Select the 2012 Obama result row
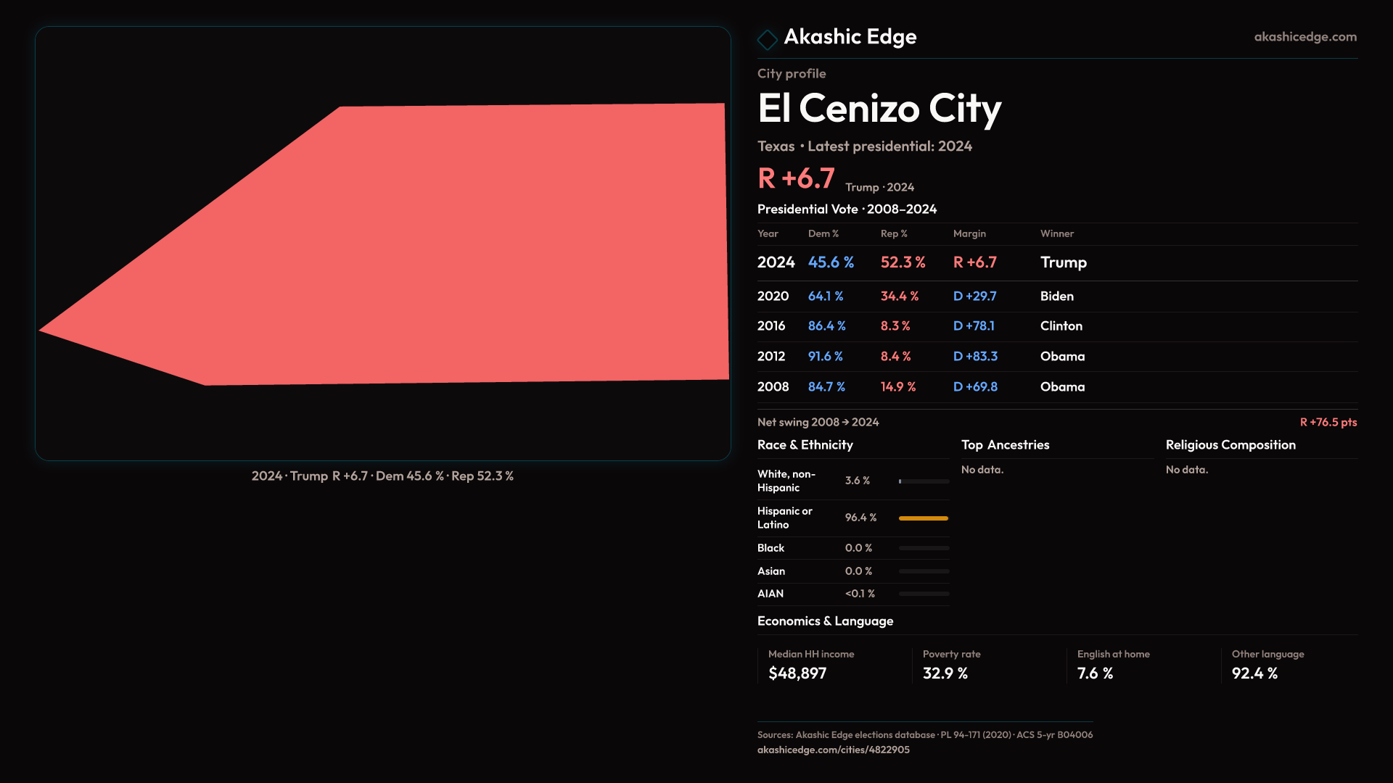The image size is (1393, 783). tap(1056, 357)
